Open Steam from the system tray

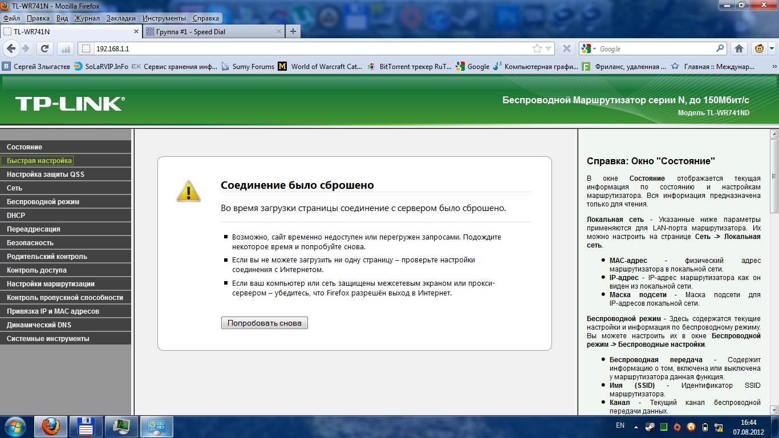(650, 427)
